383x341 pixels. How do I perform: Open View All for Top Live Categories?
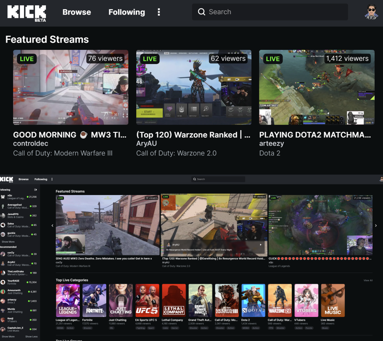(x=368, y=281)
